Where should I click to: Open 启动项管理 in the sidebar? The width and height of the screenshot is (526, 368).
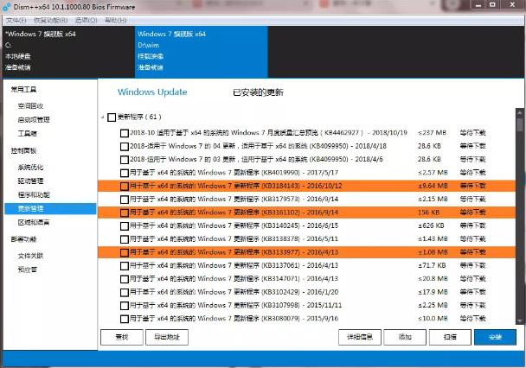[x=34, y=120]
